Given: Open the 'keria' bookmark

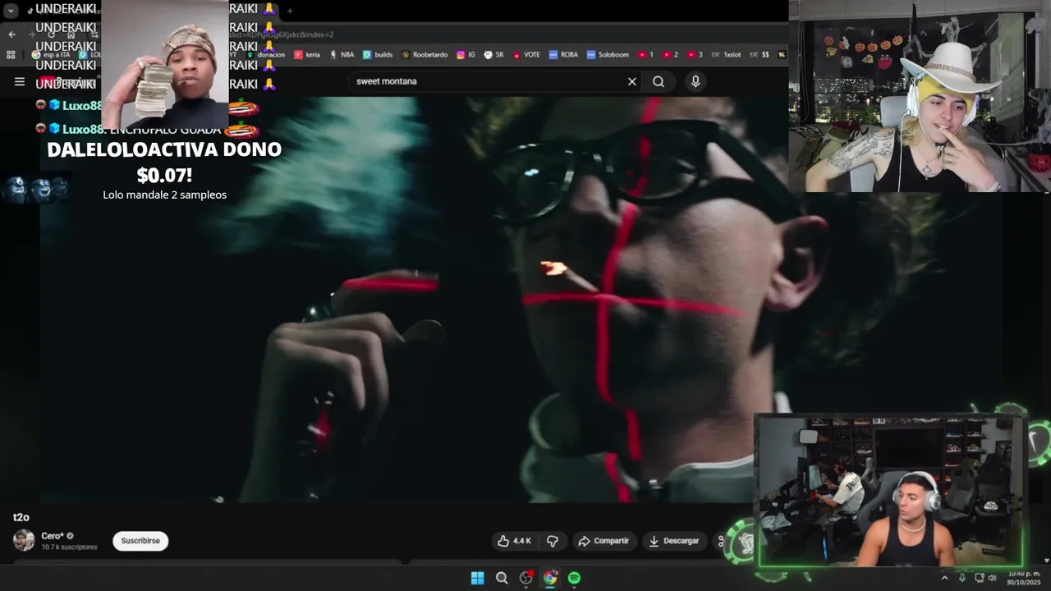Looking at the screenshot, I should (307, 55).
